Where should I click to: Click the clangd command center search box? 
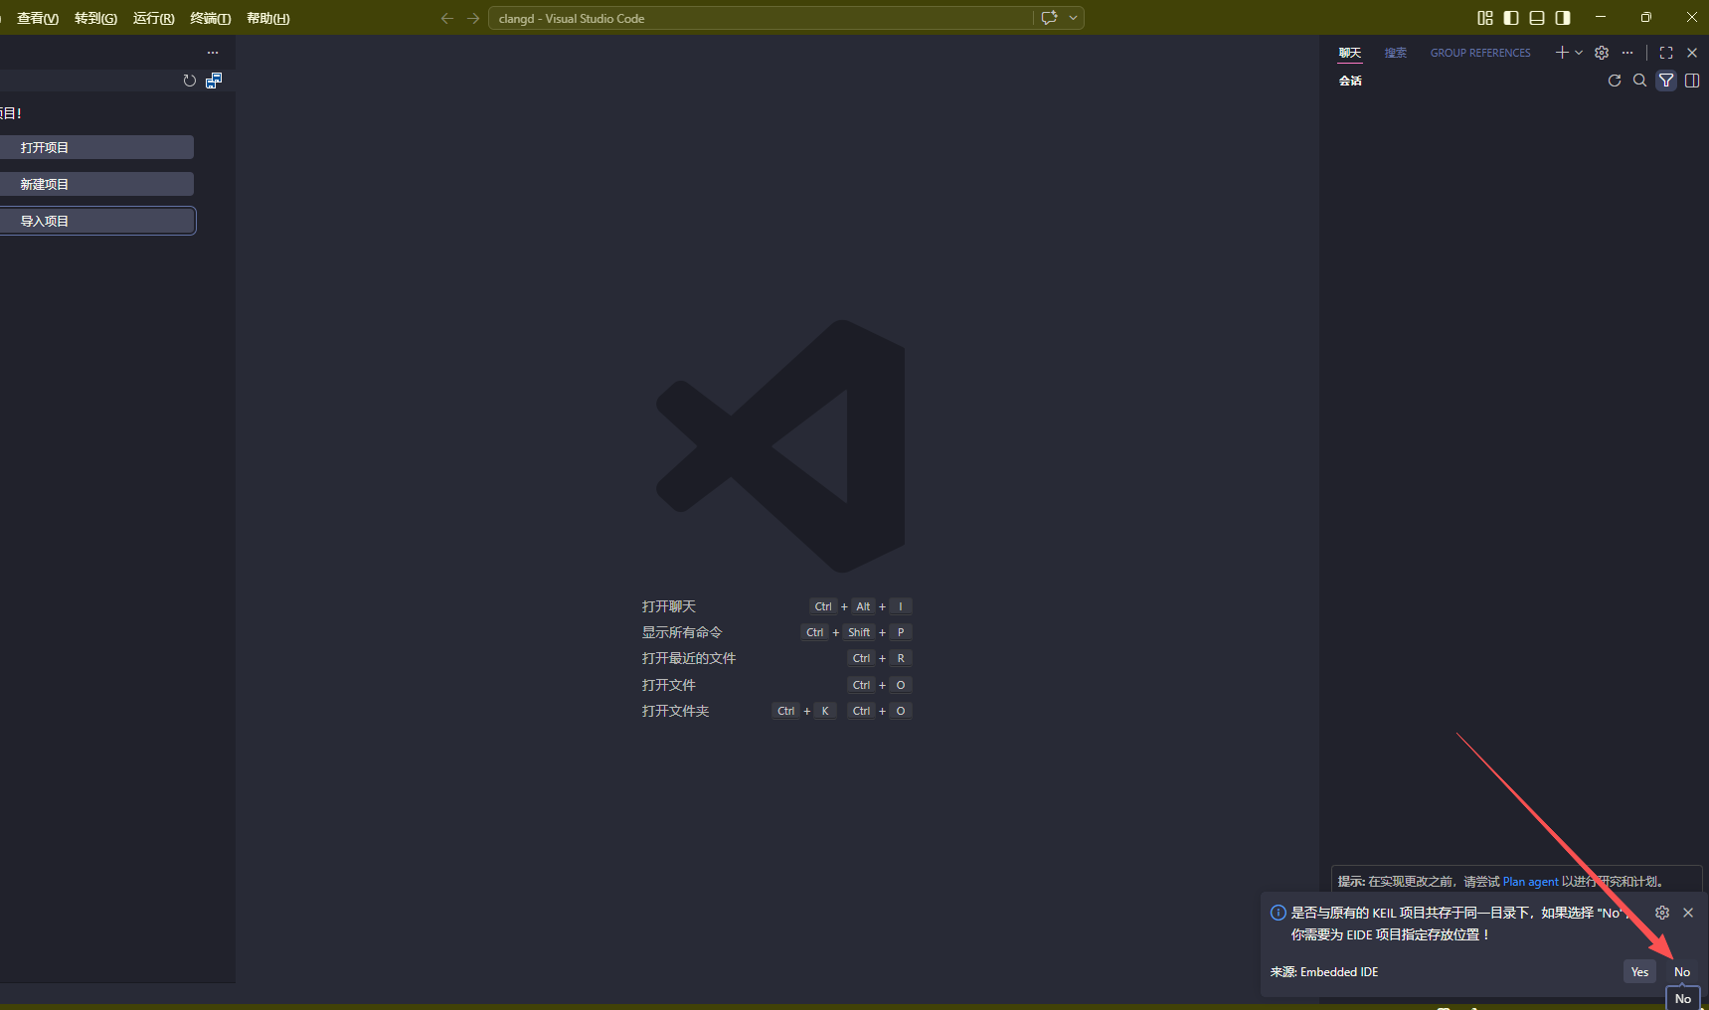click(x=761, y=18)
